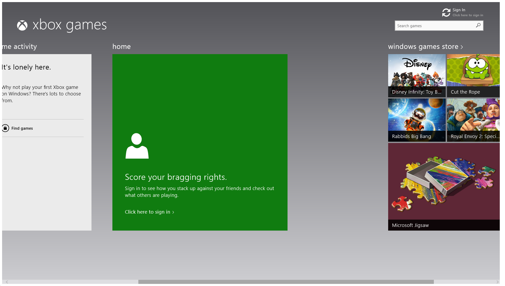The width and height of the screenshot is (505, 286).
Task: Click the Sign In sync arrows icon
Action: [446, 12]
